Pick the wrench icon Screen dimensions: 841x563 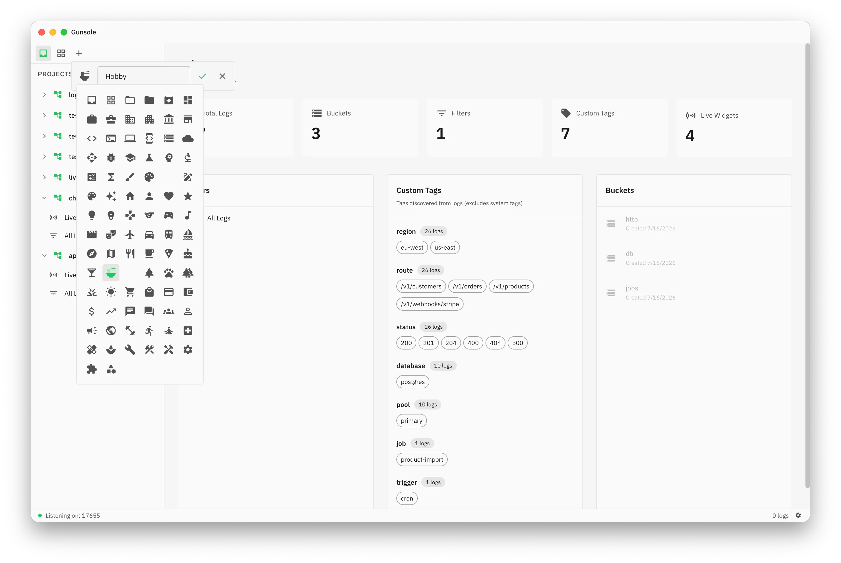click(130, 350)
